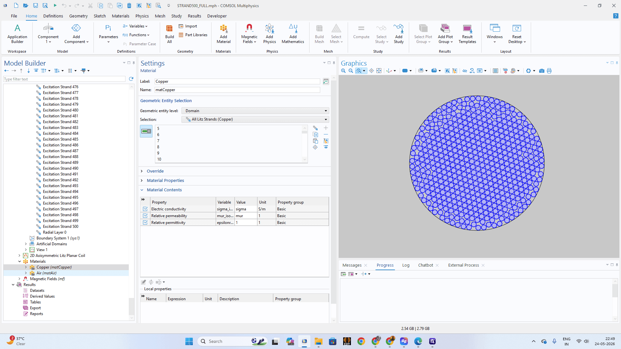The image size is (621, 349).
Task: Click Add Study icon
Action: pyautogui.click(x=399, y=34)
